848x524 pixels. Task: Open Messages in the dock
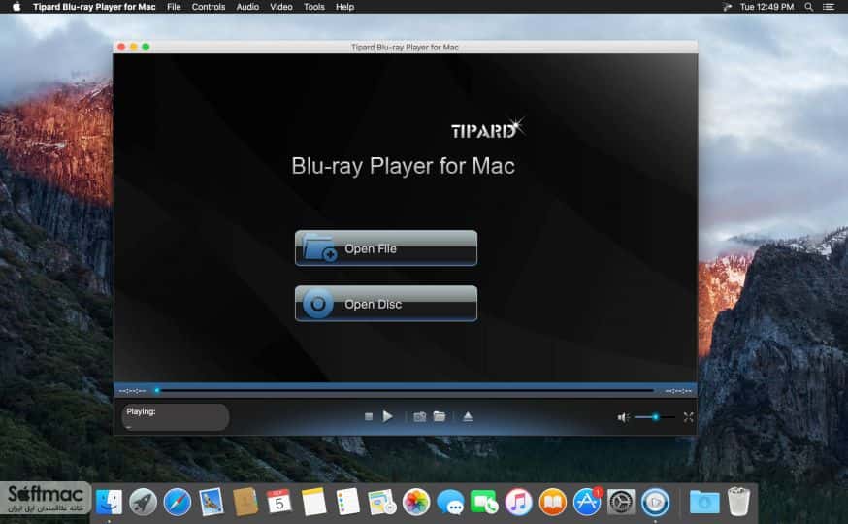450,503
